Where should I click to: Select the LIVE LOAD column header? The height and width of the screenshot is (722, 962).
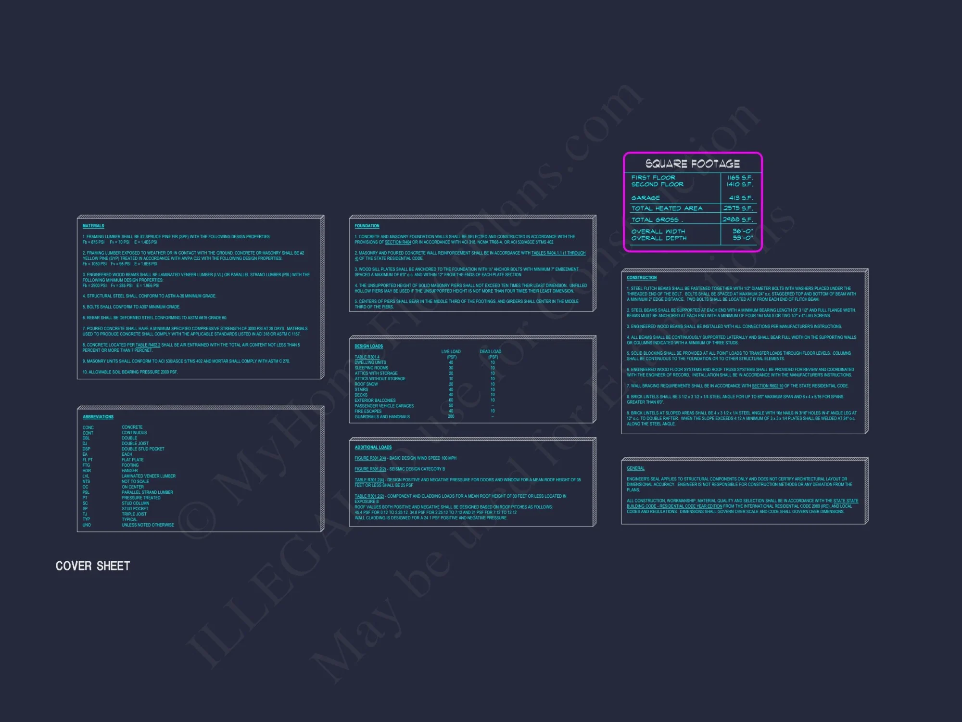tap(451, 352)
